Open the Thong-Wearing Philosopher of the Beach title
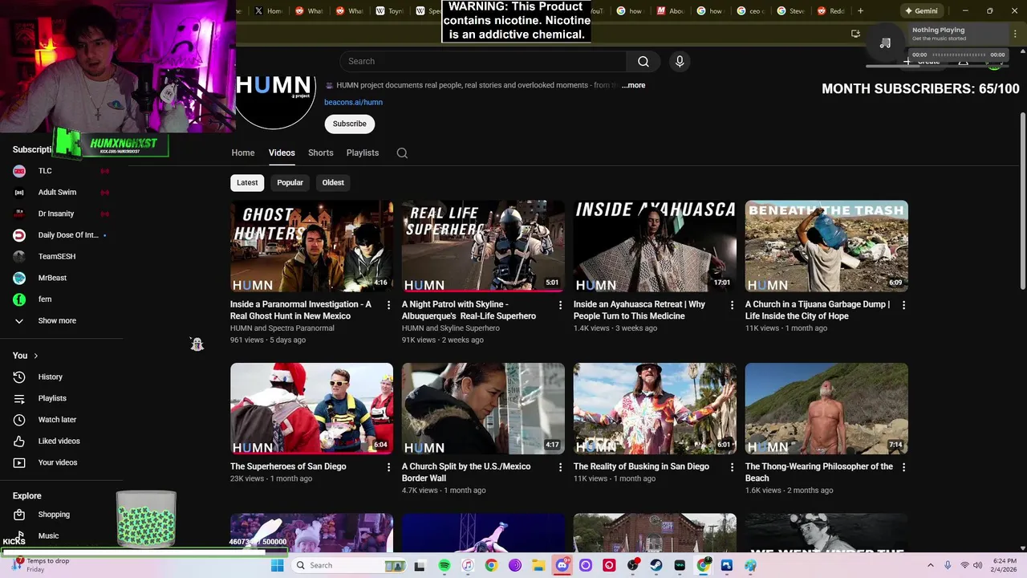 click(818, 472)
